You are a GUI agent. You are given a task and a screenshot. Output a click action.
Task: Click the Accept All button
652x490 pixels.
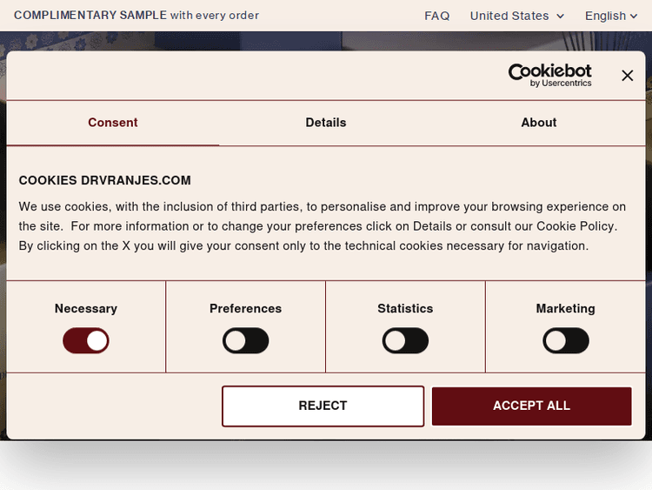pyautogui.click(x=531, y=406)
